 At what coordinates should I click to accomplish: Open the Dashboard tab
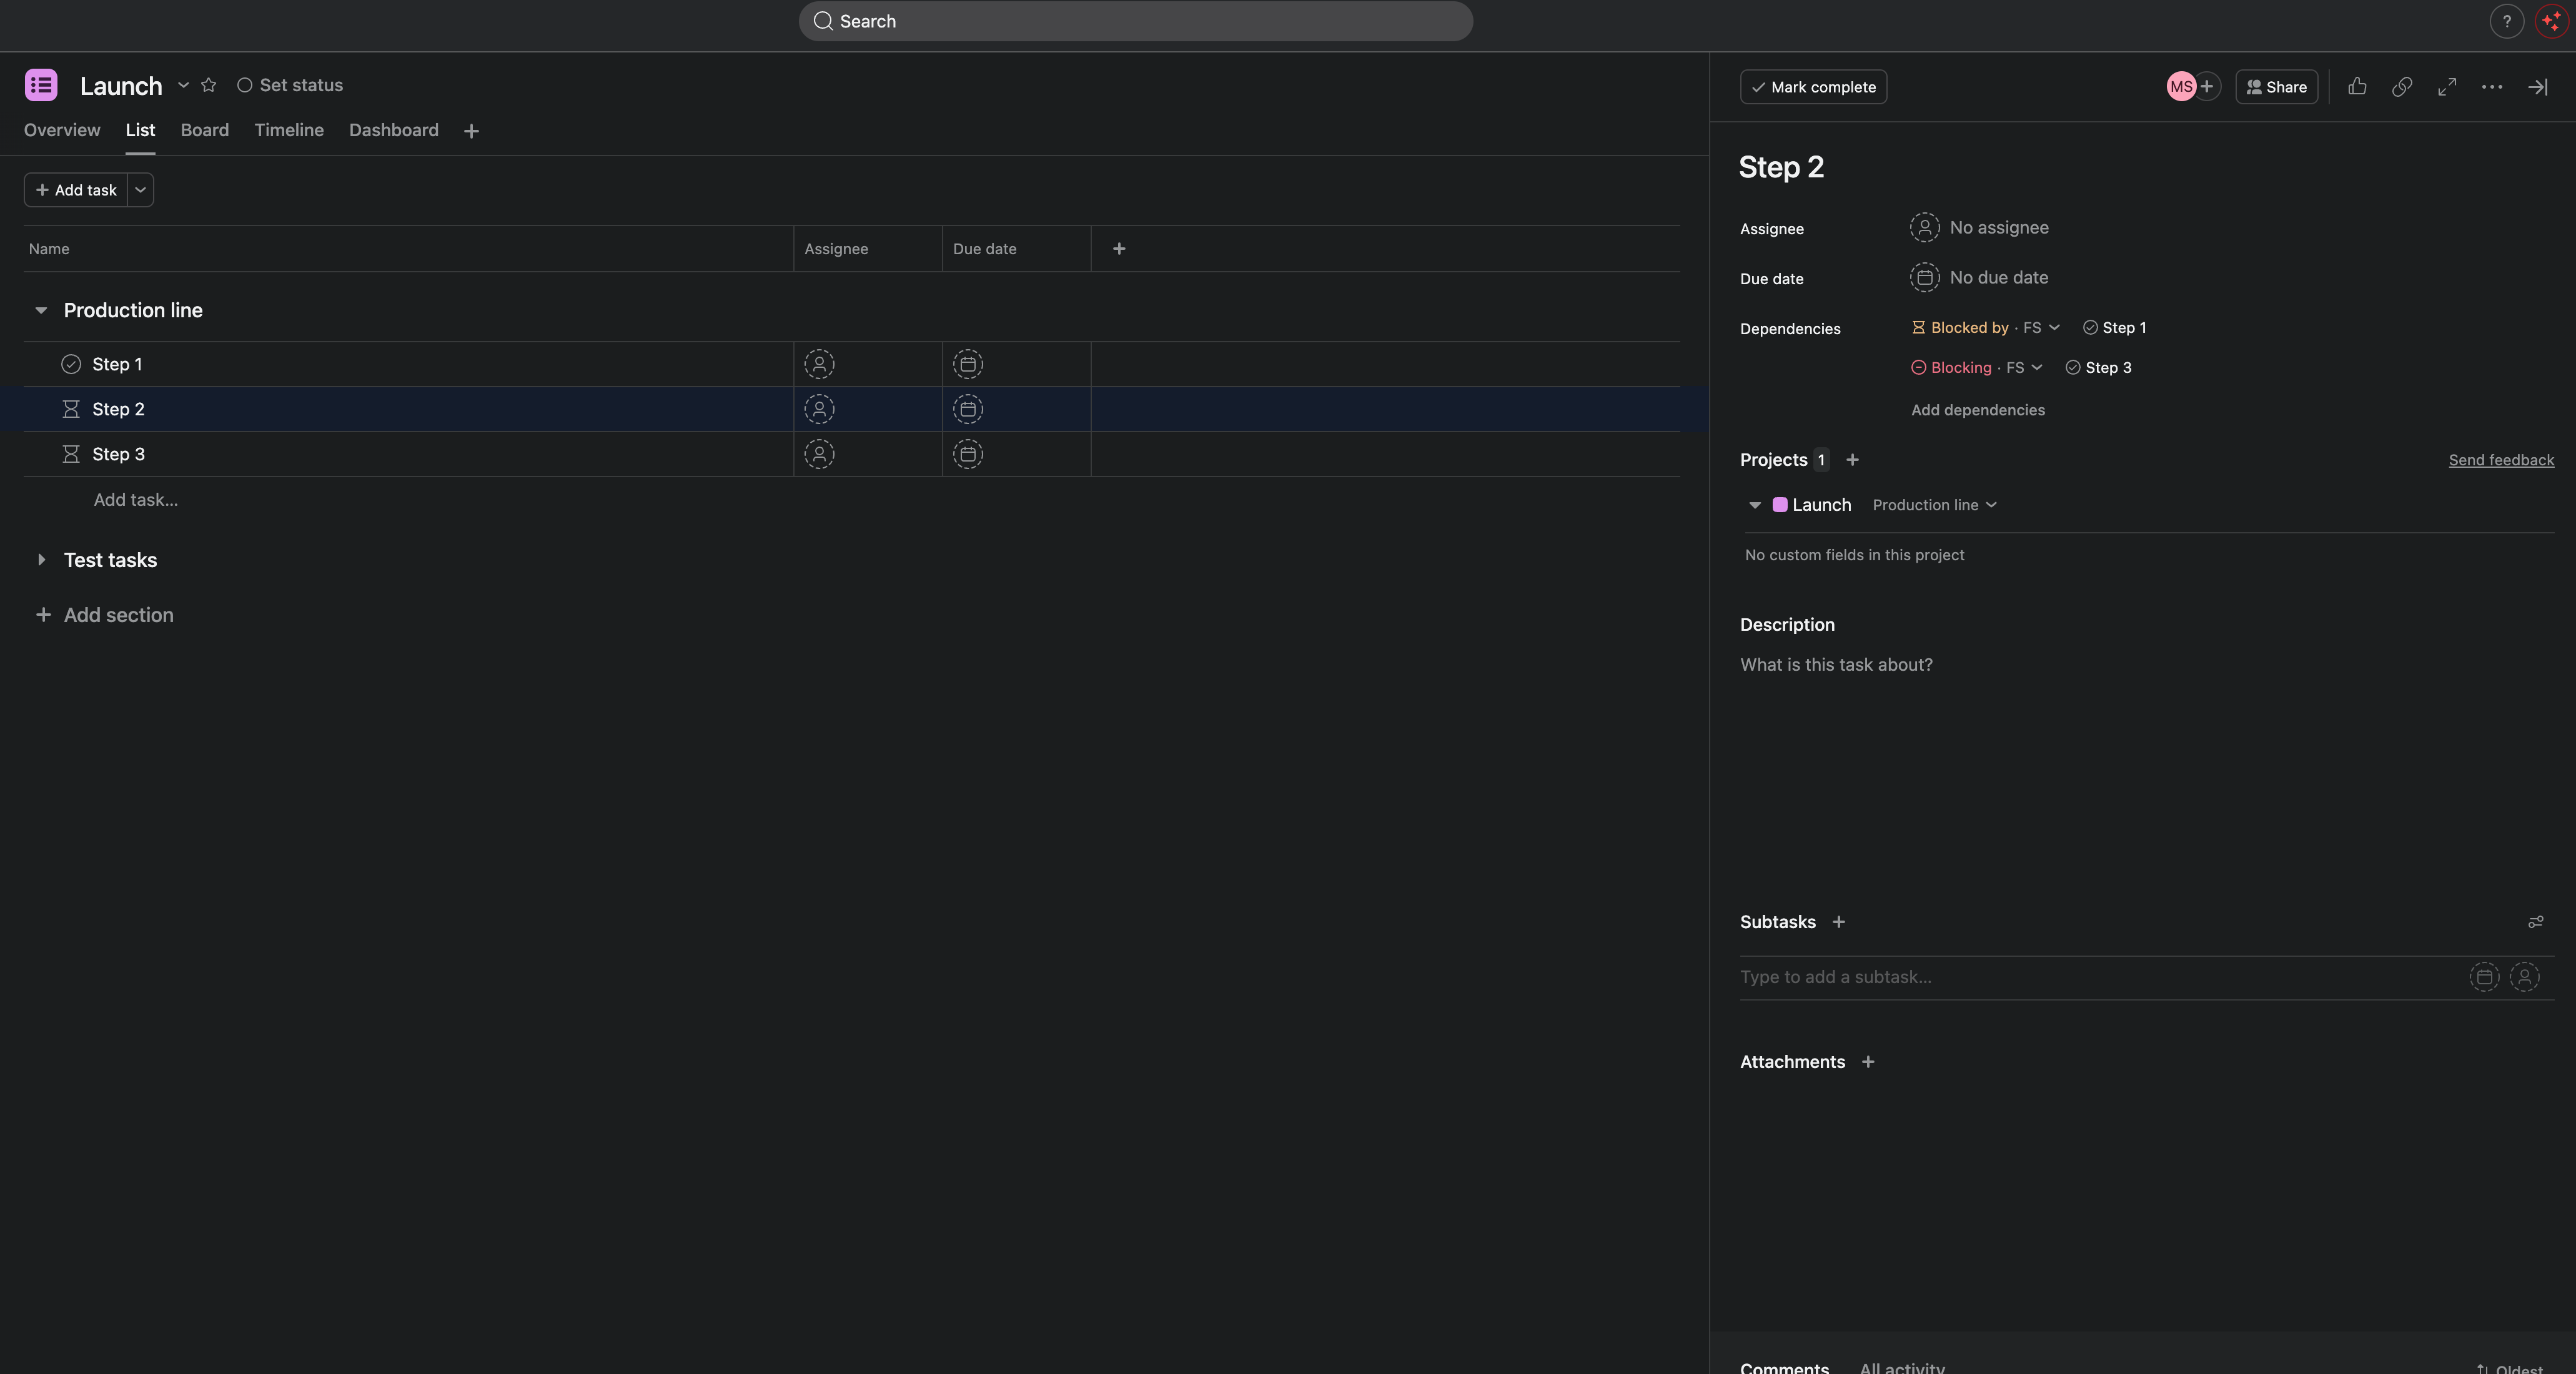(x=394, y=130)
